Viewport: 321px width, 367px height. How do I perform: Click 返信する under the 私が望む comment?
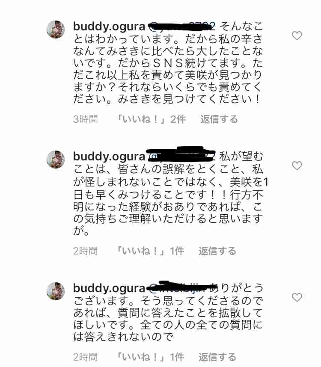click(217, 251)
